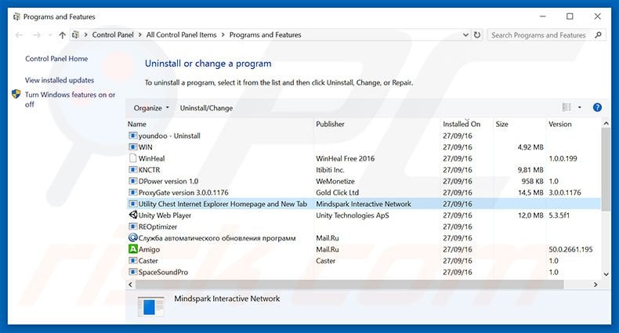Click the vertical scrollbar thumb
This screenshot has width=619, height=333.
point(606,170)
